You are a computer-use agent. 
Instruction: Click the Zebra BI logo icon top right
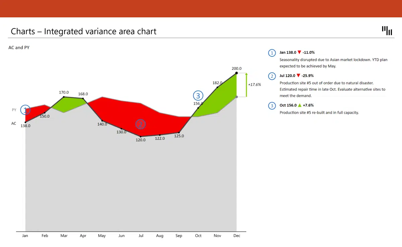point(387,30)
